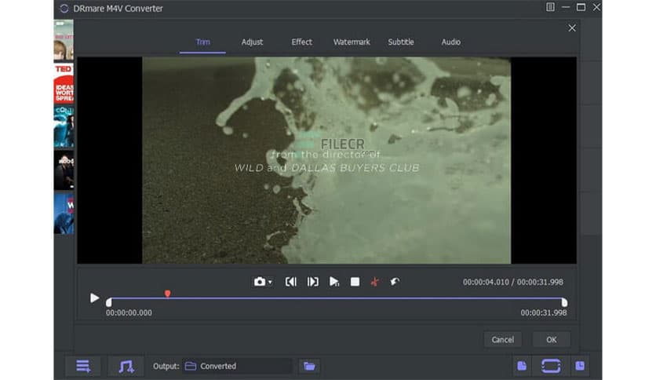
Task: Click the current position 00:00:04.010 readout
Action: (486, 282)
